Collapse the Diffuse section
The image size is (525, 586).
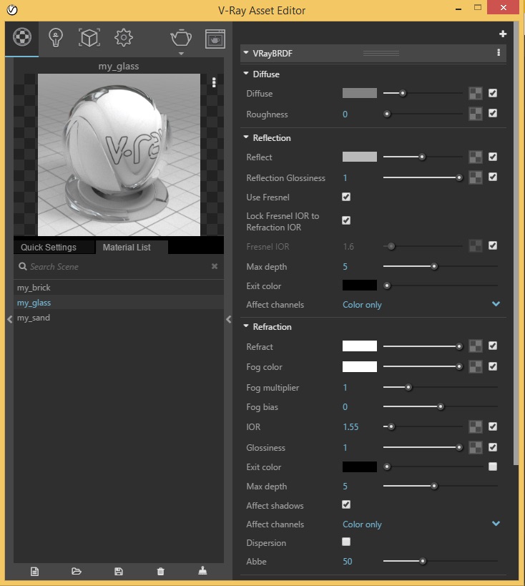[x=246, y=73]
